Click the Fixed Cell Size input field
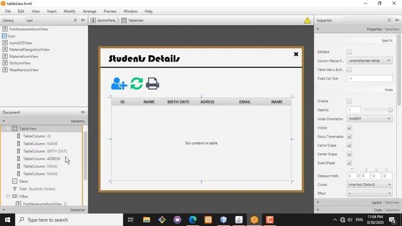402x226 pixels. coord(369,78)
